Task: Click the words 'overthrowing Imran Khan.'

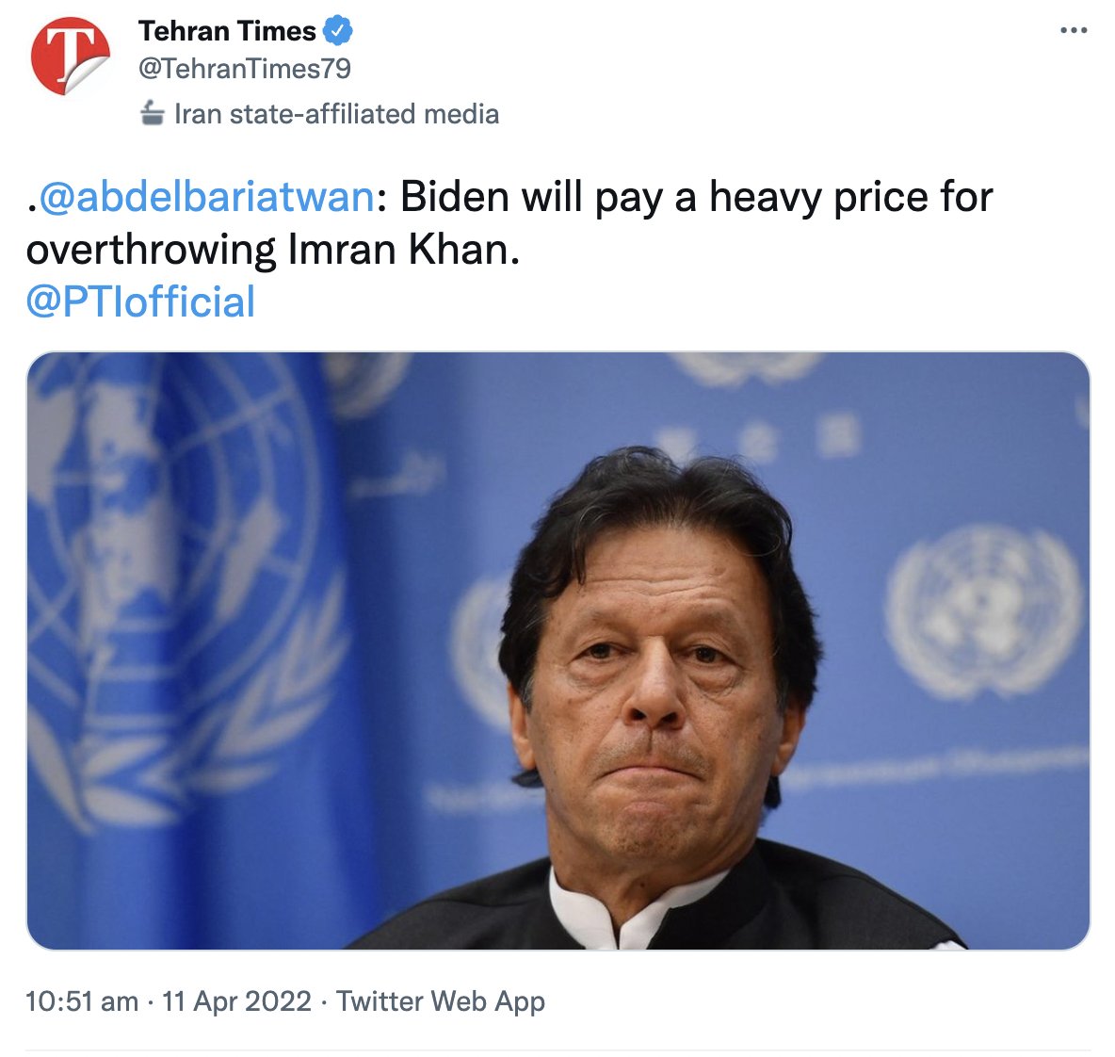Action: point(273,250)
